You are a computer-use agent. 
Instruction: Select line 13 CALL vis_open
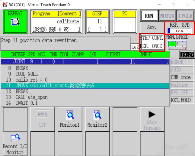coord(85,97)
